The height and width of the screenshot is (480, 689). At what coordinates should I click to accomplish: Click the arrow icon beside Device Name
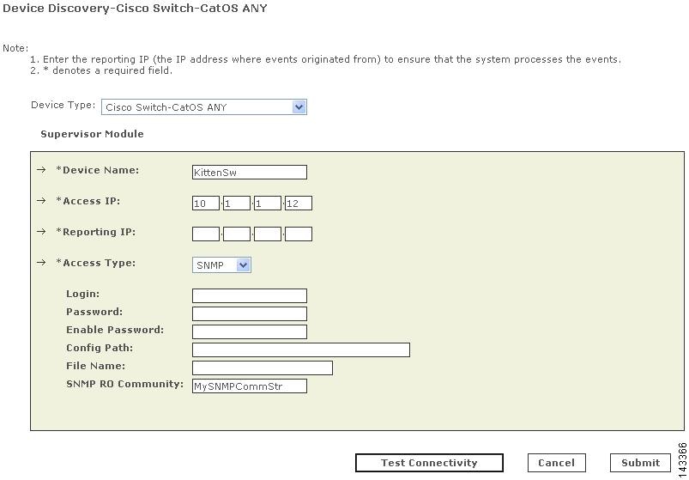tap(41, 170)
